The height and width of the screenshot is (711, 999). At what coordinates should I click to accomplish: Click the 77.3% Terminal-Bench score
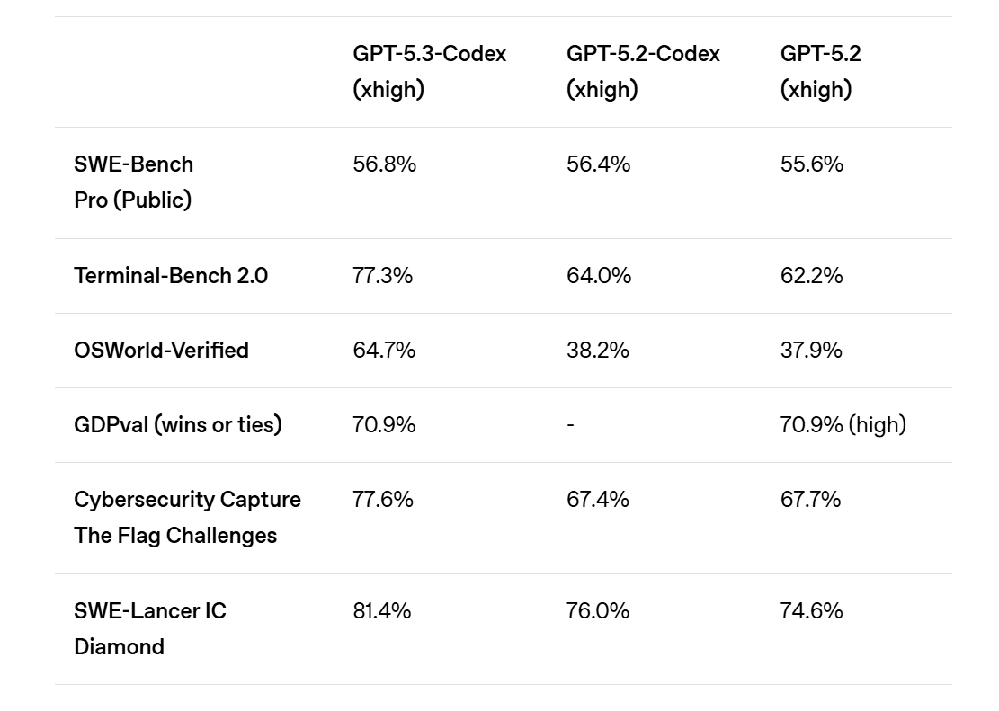pyautogui.click(x=383, y=276)
